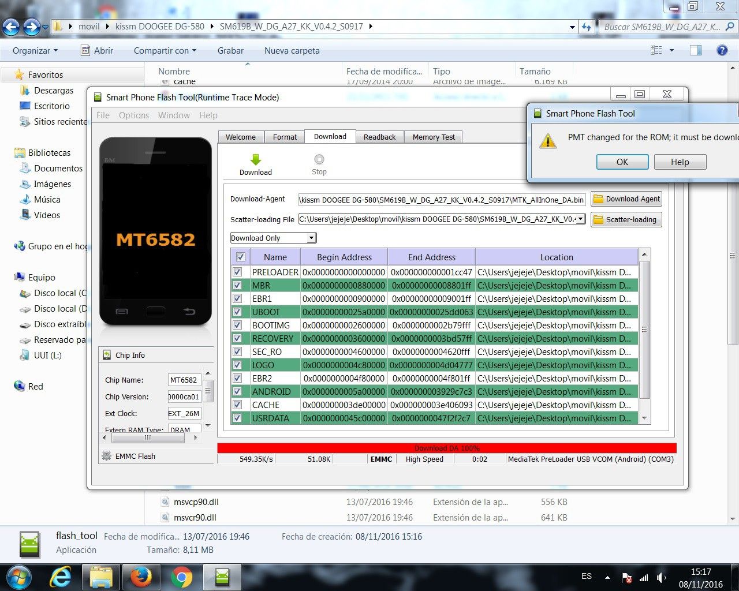The height and width of the screenshot is (591, 739).
Task: Uncheck the PRELOADER partition checkbox
Action: pyautogui.click(x=237, y=272)
